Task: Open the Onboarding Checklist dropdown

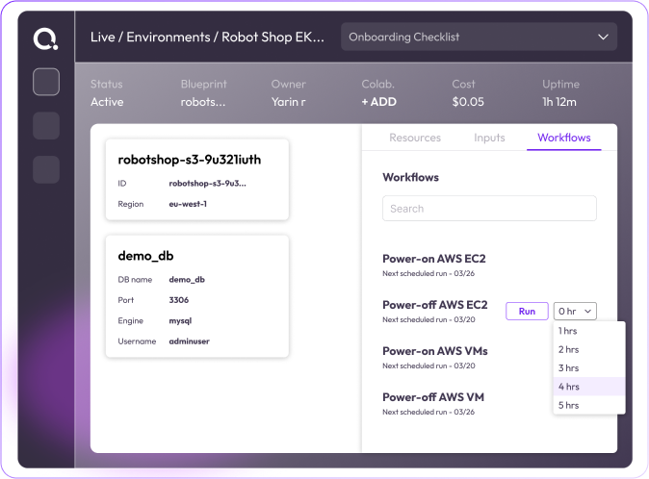Action: pos(479,38)
